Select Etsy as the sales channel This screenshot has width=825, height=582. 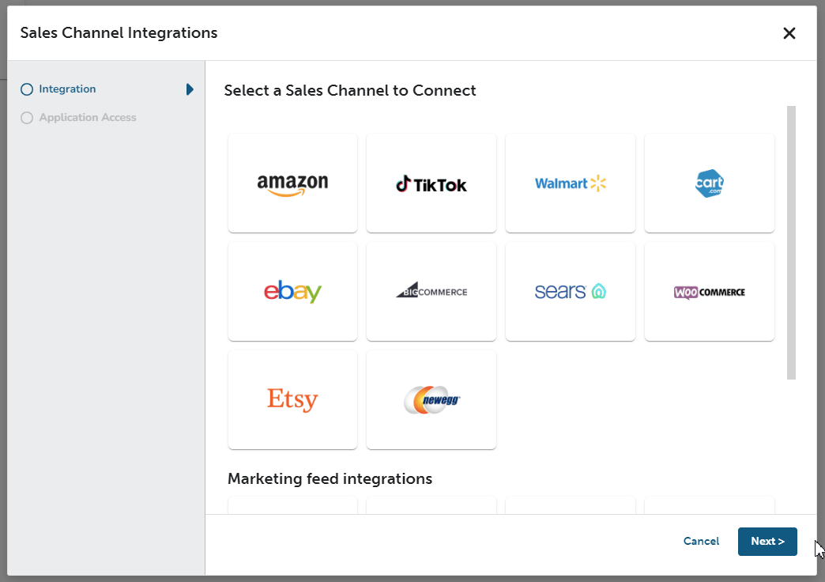[292, 399]
